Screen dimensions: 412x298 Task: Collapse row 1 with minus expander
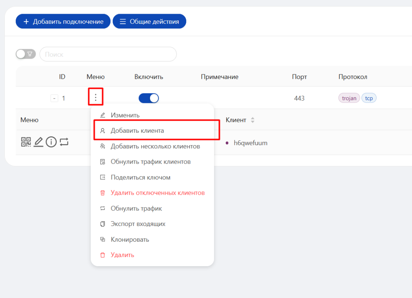[54, 98]
